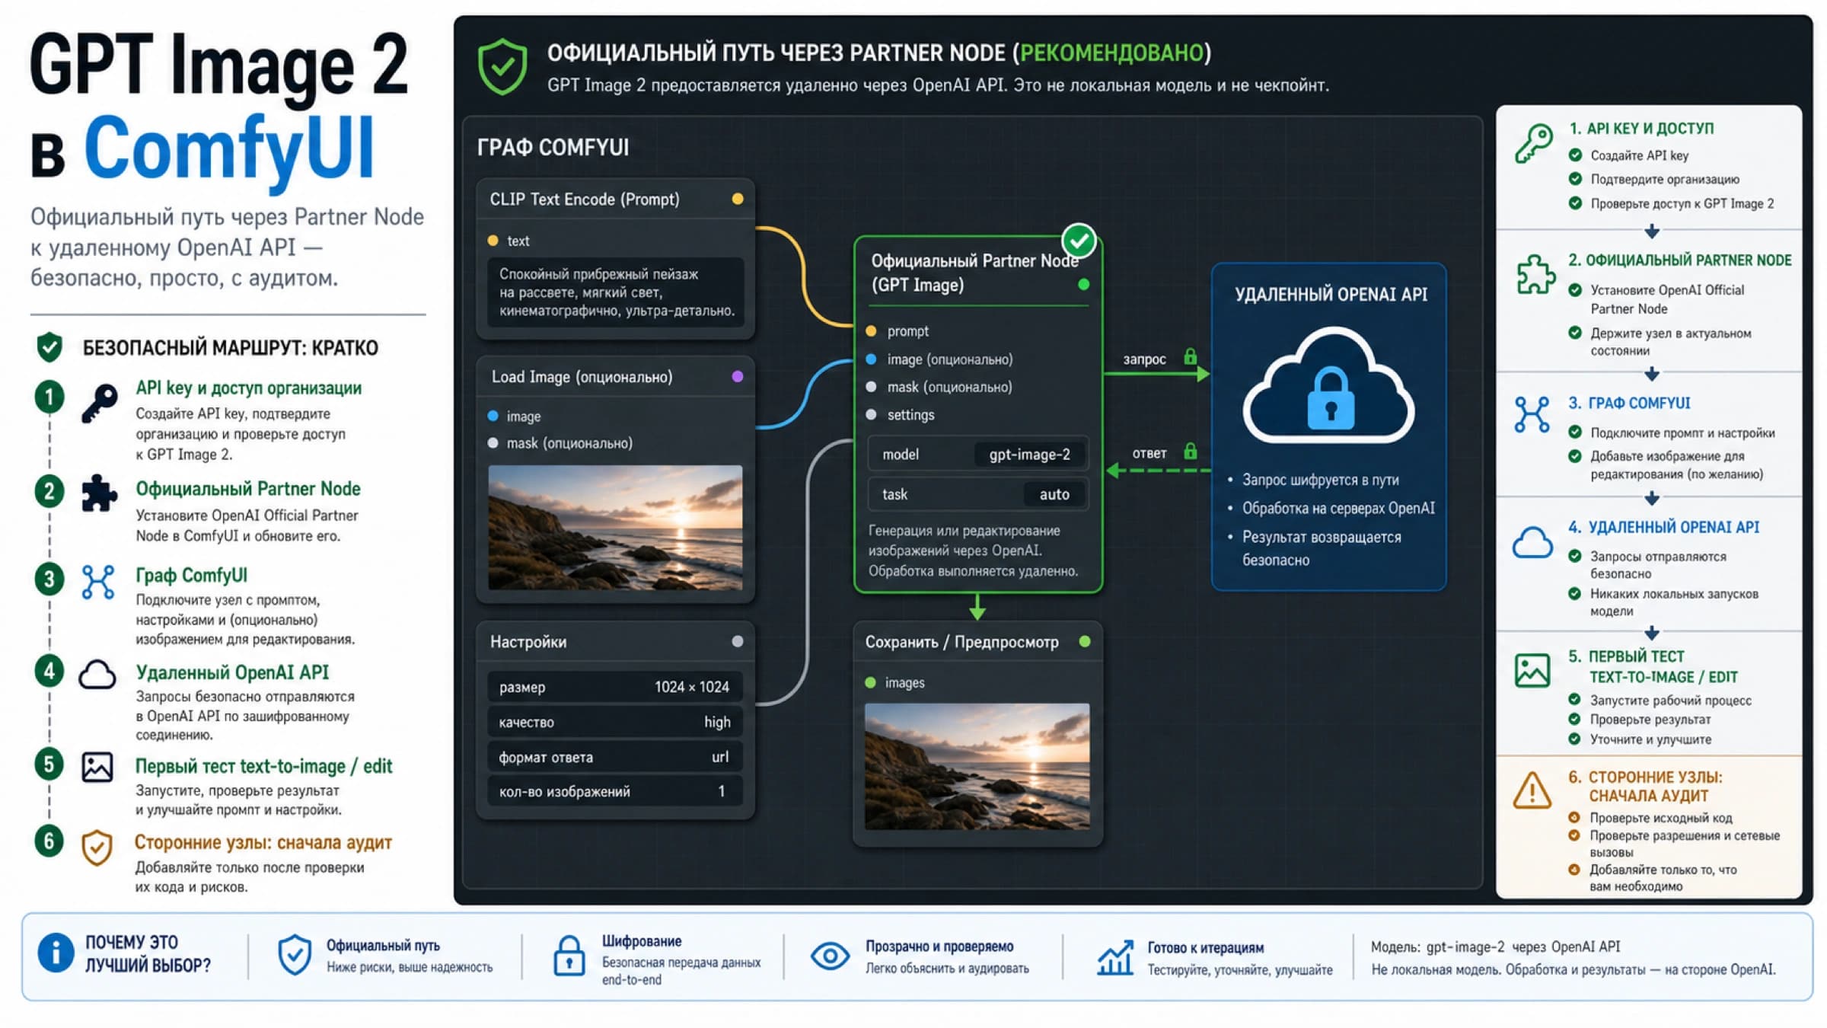
Task: Click the Сторонние узлы: сначала аудит left heading
Action: [x=263, y=842]
